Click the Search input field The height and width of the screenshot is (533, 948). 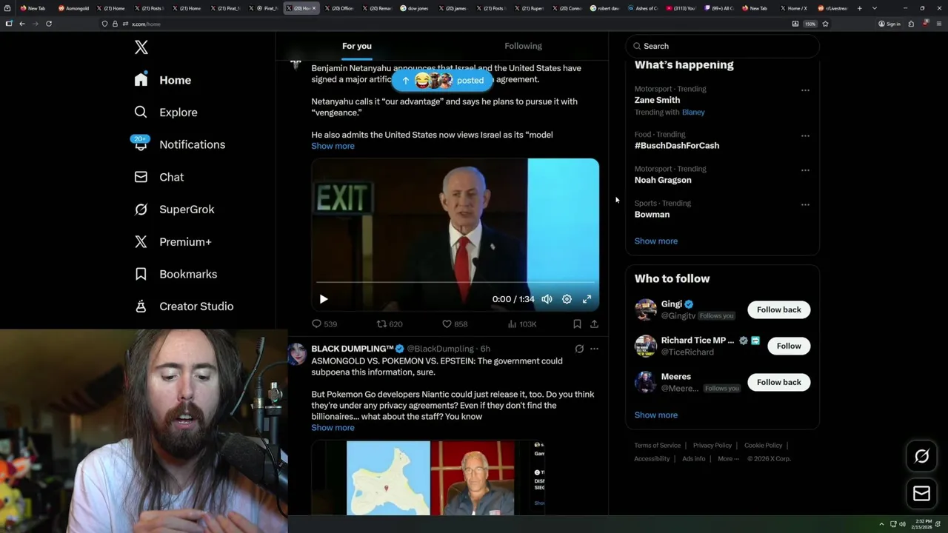pyautogui.click(x=722, y=46)
